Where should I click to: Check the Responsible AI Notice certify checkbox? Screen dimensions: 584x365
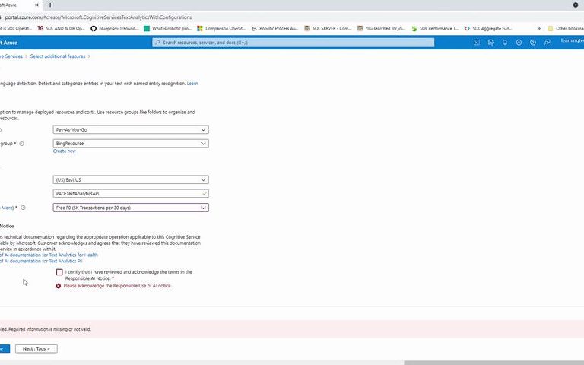59,272
